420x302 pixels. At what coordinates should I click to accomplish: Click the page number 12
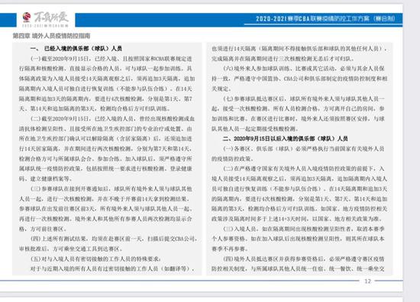[367, 281]
